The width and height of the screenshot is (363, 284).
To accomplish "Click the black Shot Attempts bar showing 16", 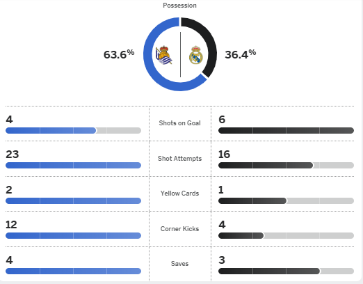I will pyautogui.click(x=266, y=165).
